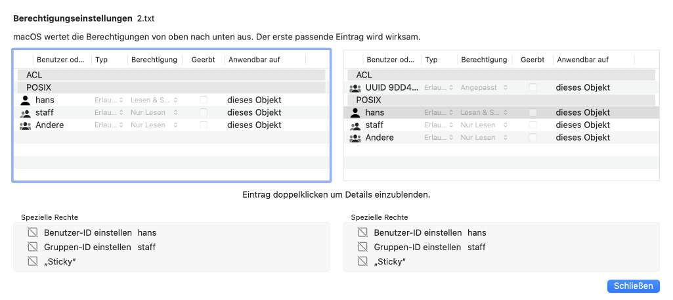673x300 pixels.
Task: Open Typ dropdown for hans in right table
Action: (x=439, y=112)
